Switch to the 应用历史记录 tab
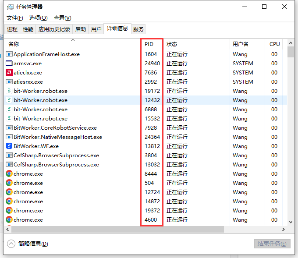298x258 pixels. 54,29
